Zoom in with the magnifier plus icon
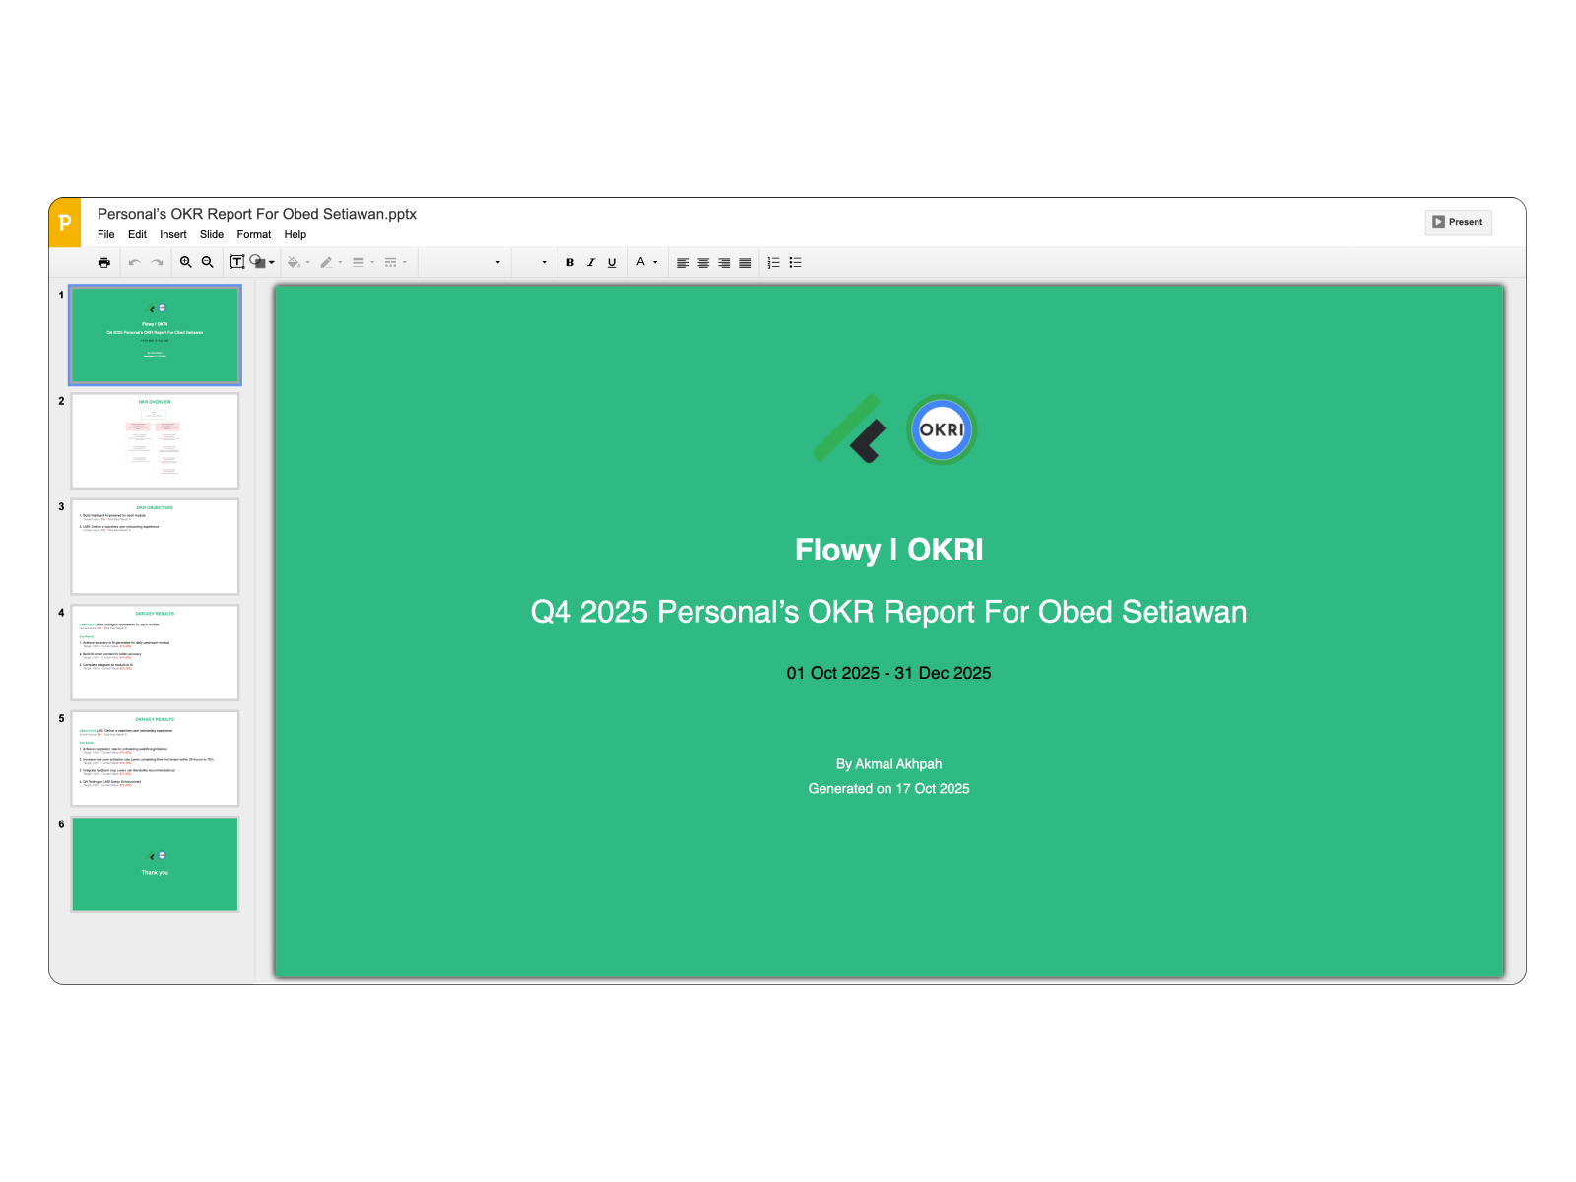This screenshot has height=1182, width=1576. (185, 263)
